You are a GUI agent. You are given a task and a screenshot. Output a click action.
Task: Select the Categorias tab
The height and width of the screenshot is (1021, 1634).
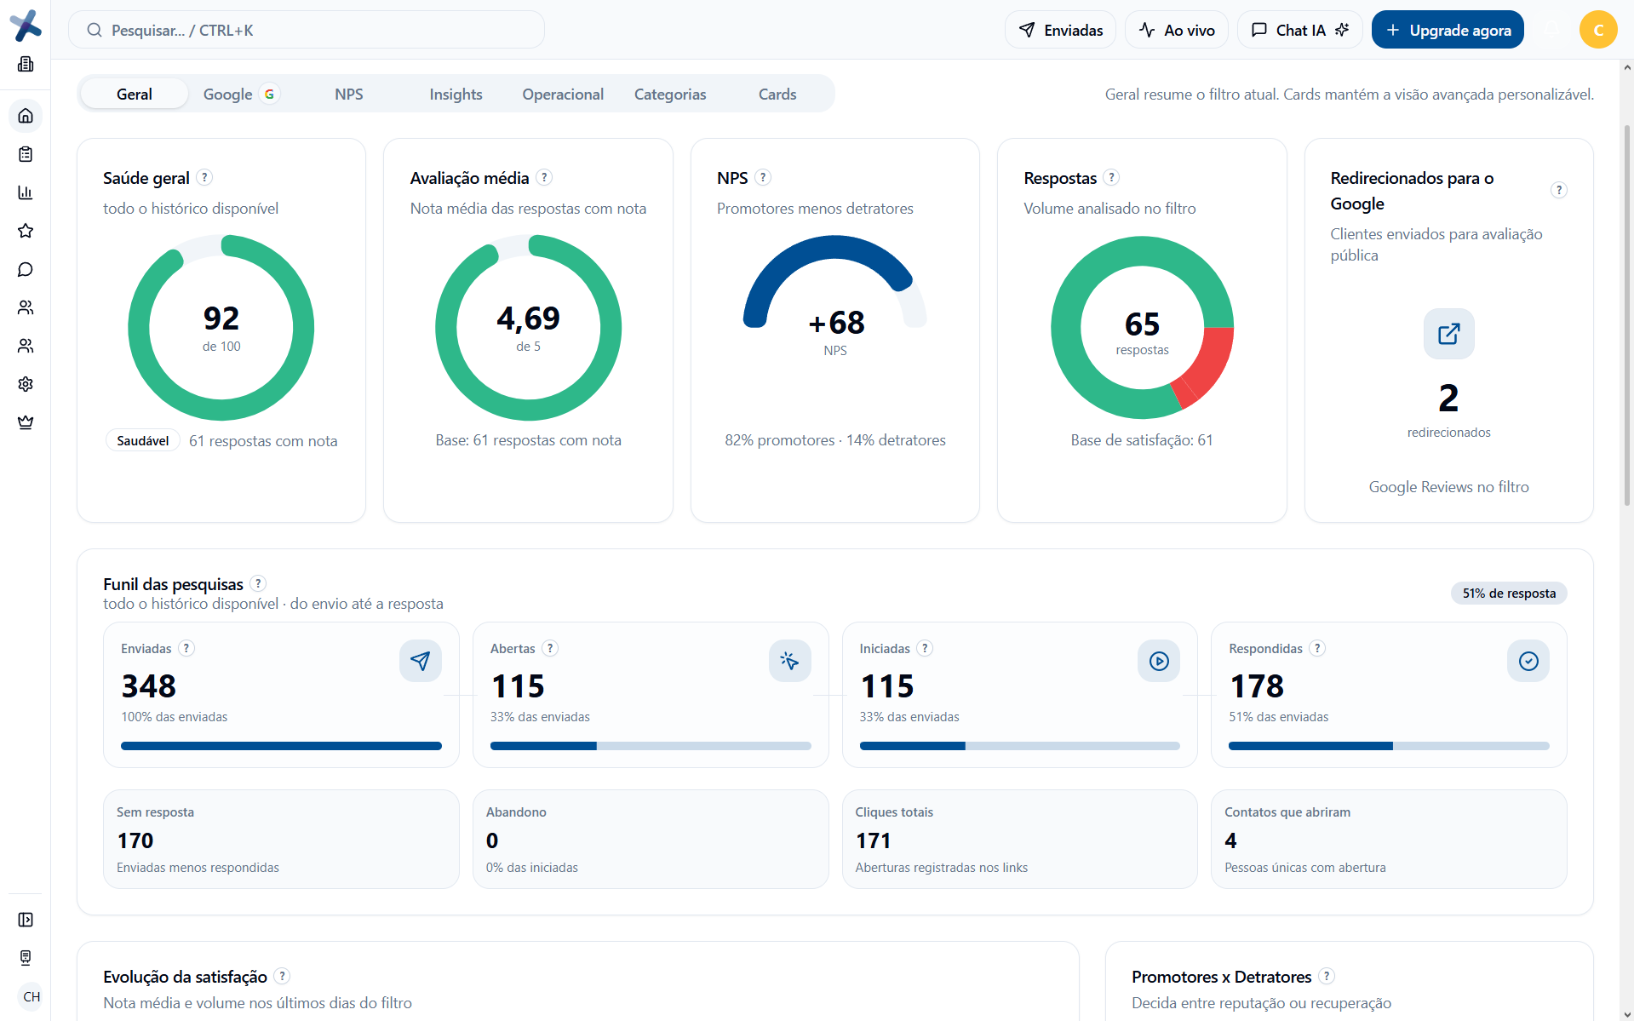click(x=670, y=94)
